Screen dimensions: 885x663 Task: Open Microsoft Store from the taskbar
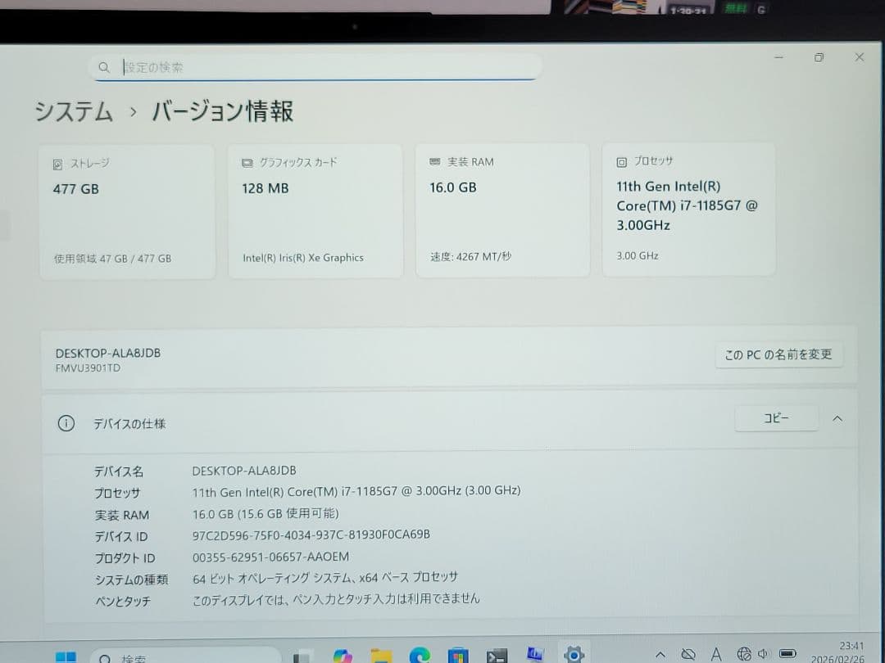click(x=458, y=655)
